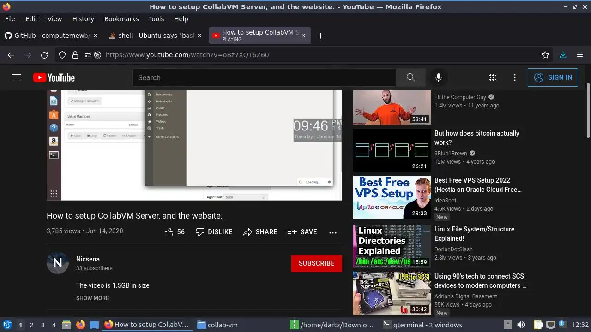The width and height of the screenshot is (591, 332).
Task: Open the Edit menu
Action: point(31,19)
